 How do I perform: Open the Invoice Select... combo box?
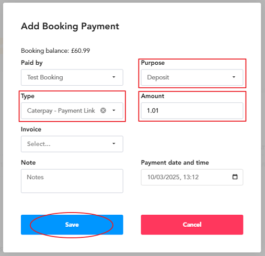(x=72, y=144)
